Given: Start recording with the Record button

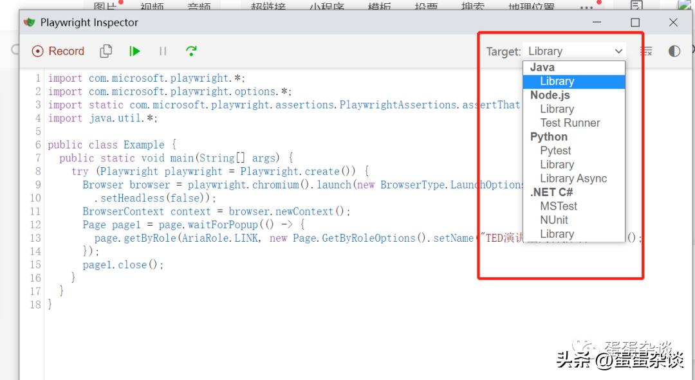Looking at the screenshot, I should (x=58, y=51).
